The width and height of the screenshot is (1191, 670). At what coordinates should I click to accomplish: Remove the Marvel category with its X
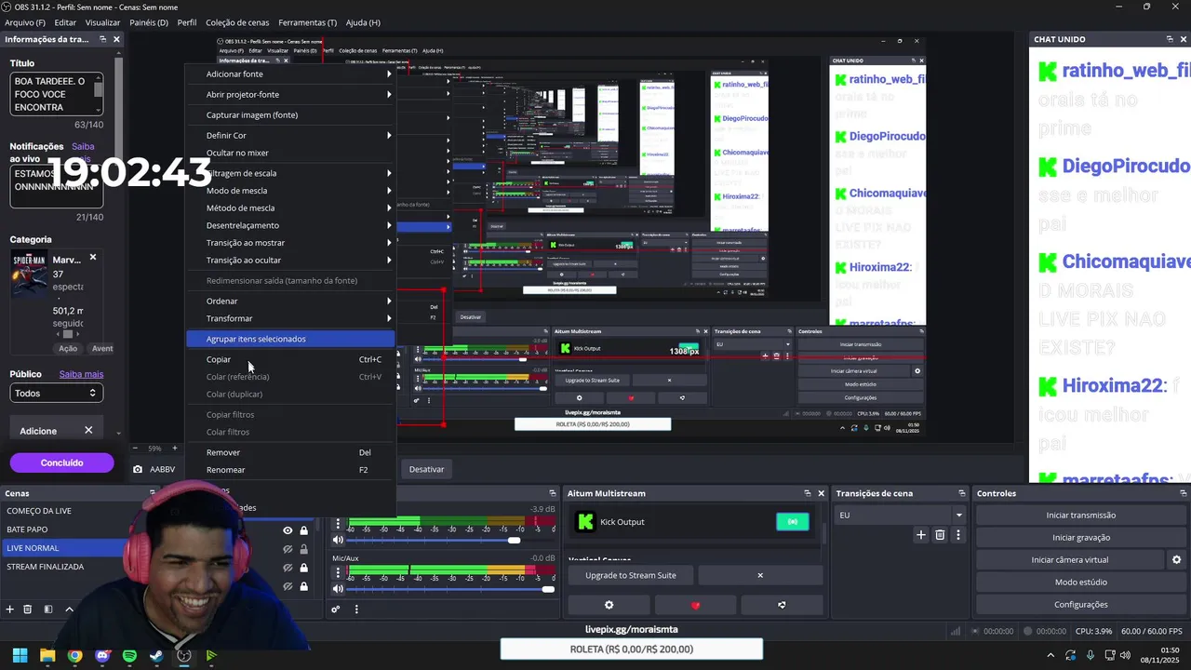93,258
